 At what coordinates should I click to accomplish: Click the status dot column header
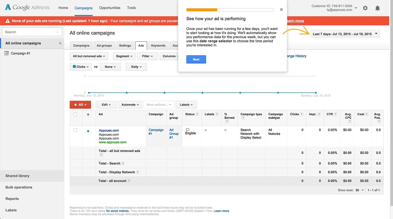point(88,115)
